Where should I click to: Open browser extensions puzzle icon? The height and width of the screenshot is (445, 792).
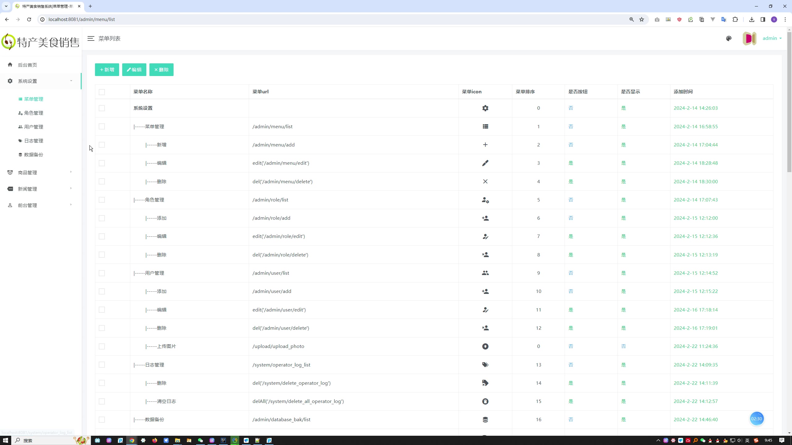click(x=735, y=19)
